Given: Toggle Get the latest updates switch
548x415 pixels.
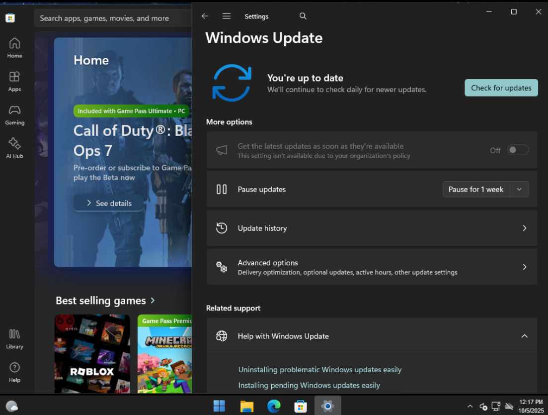Looking at the screenshot, I should [518, 150].
